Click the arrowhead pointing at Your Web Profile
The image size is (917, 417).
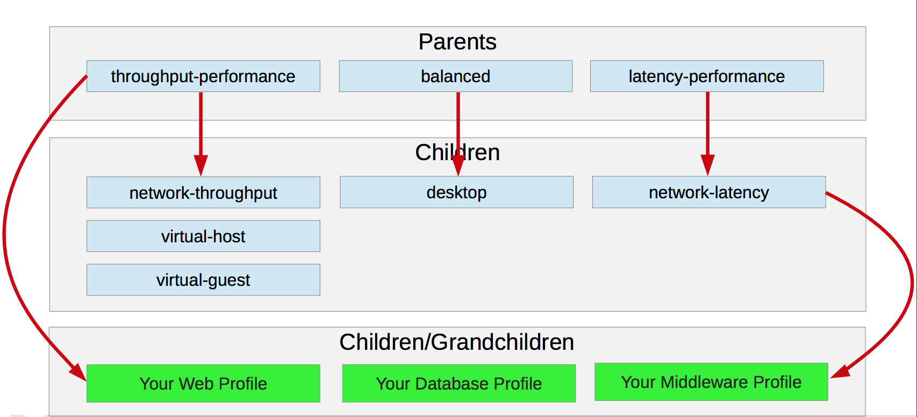78,372
